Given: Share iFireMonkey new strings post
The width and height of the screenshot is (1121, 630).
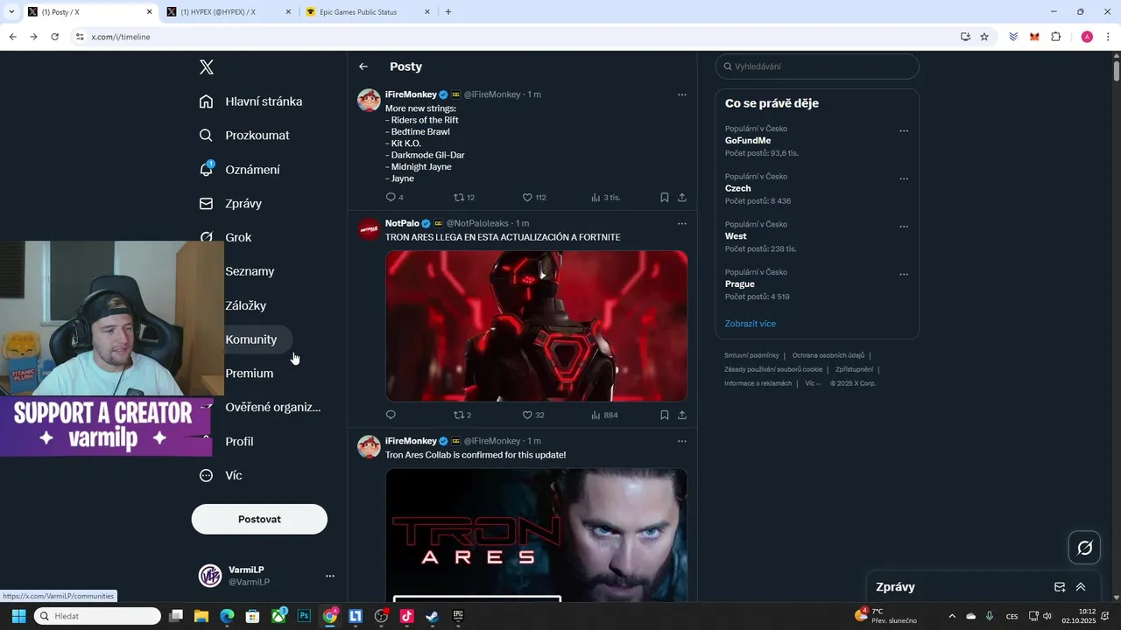Looking at the screenshot, I should pyautogui.click(x=682, y=198).
